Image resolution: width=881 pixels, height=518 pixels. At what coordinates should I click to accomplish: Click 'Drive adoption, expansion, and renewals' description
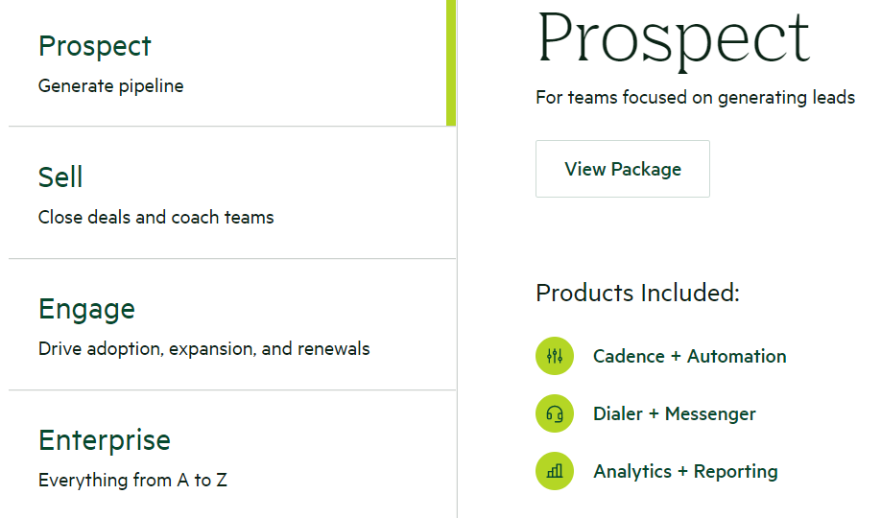[x=204, y=349]
